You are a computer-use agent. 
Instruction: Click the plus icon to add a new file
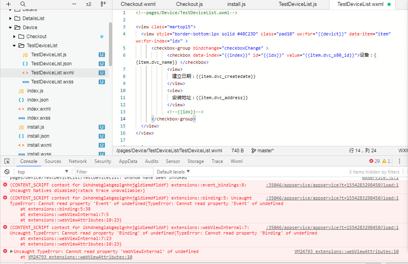[x=8, y=4]
